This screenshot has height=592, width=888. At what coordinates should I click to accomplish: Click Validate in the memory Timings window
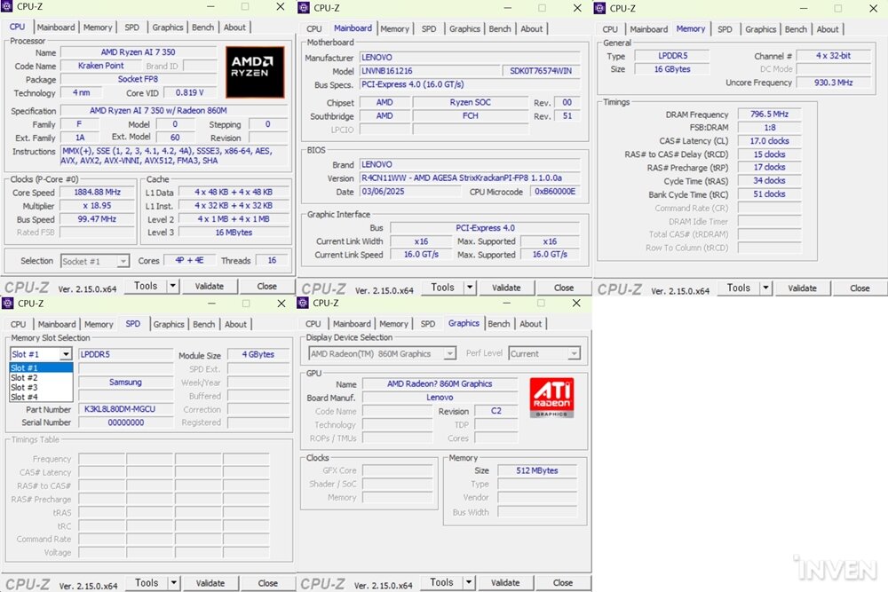(803, 288)
